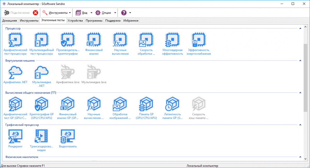Click the scrollbar down arrow
The image size is (310, 168).
tap(305, 159)
